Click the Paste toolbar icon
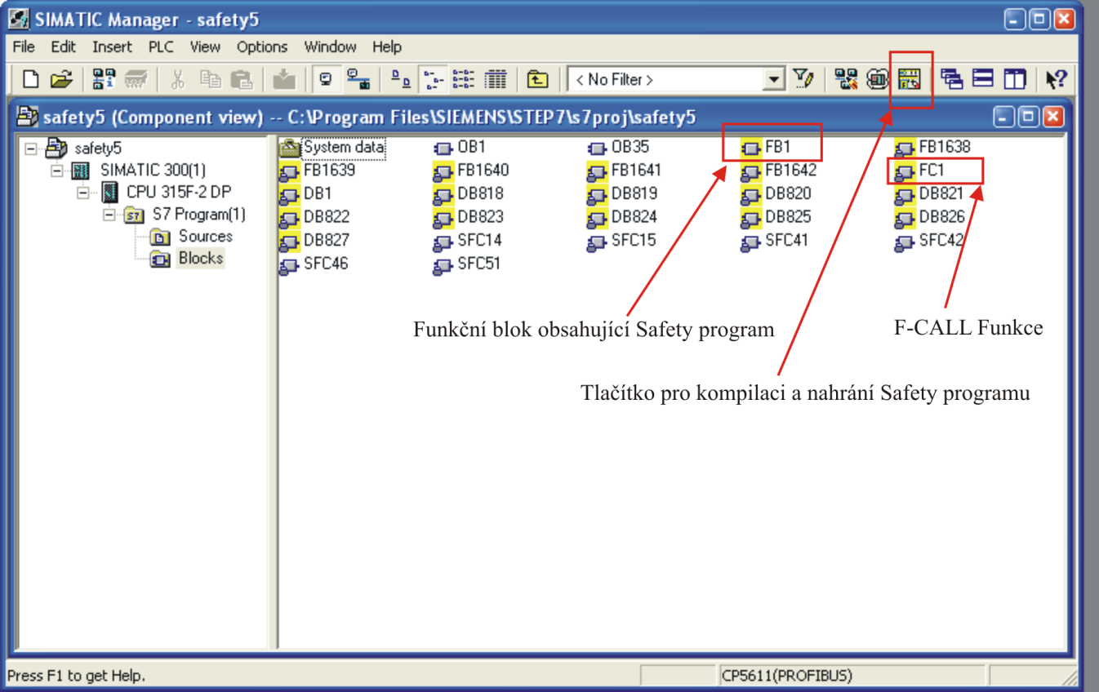The height and width of the screenshot is (692, 1099). [242, 79]
